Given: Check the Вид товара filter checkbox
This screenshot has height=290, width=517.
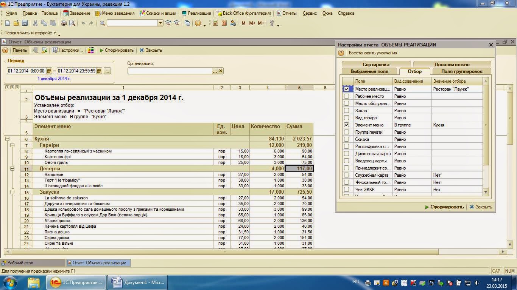Looking at the screenshot, I should pyautogui.click(x=346, y=118).
